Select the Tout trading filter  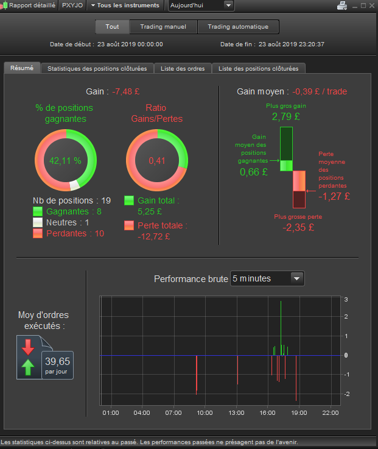(112, 27)
